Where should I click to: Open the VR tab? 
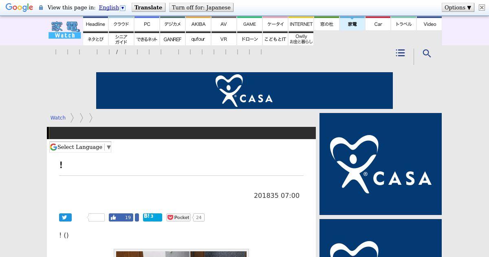click(x=224, y=39)
